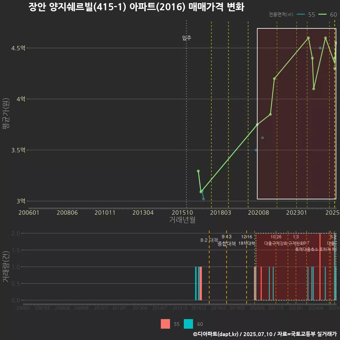Screen dimensions: 340x340
Task: Click the 거래량(건) volume axis title
Action: [x=6, y=266]
